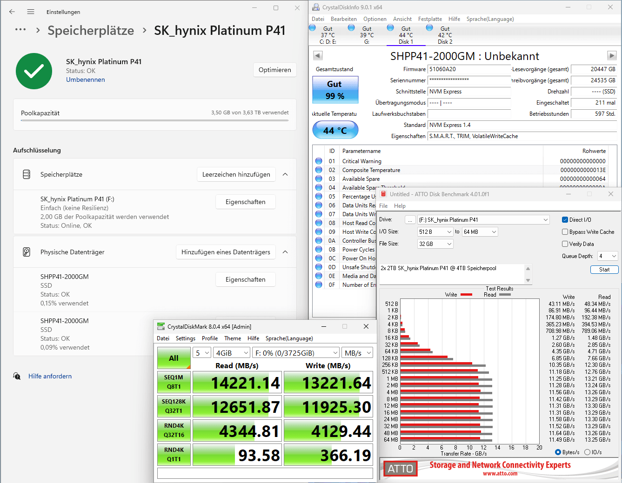Click the Speicherplätze section icon
The height and width of the screenshot is (483, 622).
[x=27, y=174]
